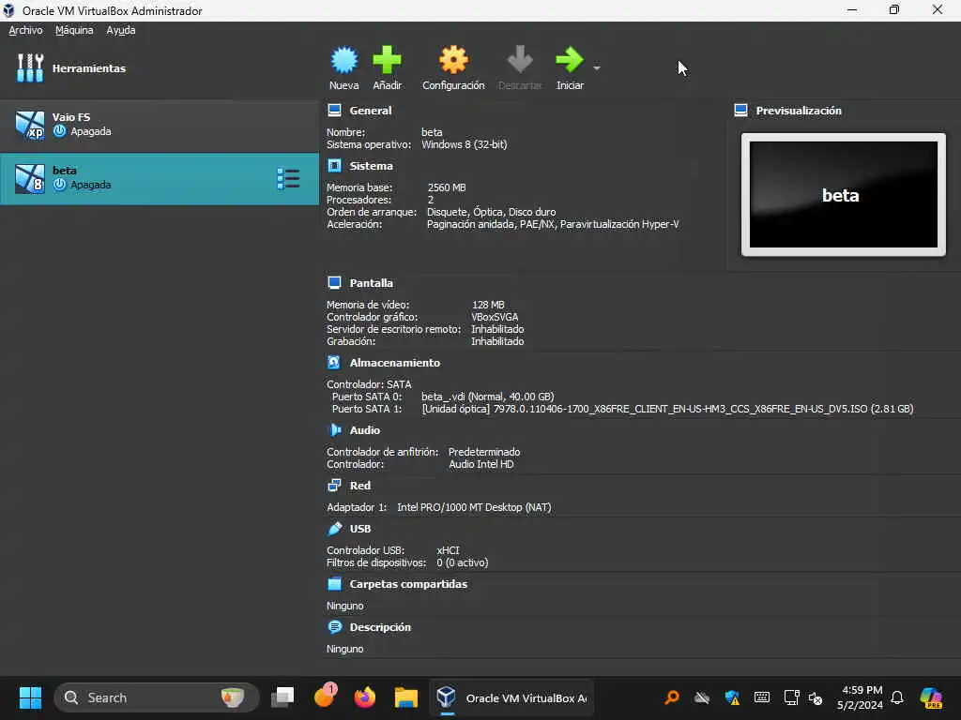Click the muted speaker tray icon
The width and height of the screenshot is (961, 720).
(x=816, y=697)
